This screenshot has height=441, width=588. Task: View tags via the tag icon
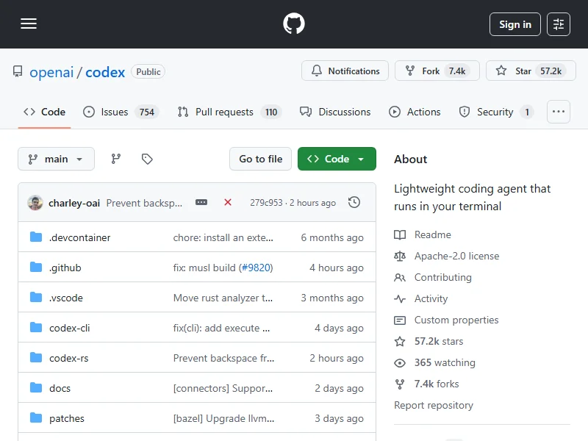coord(147,159)
